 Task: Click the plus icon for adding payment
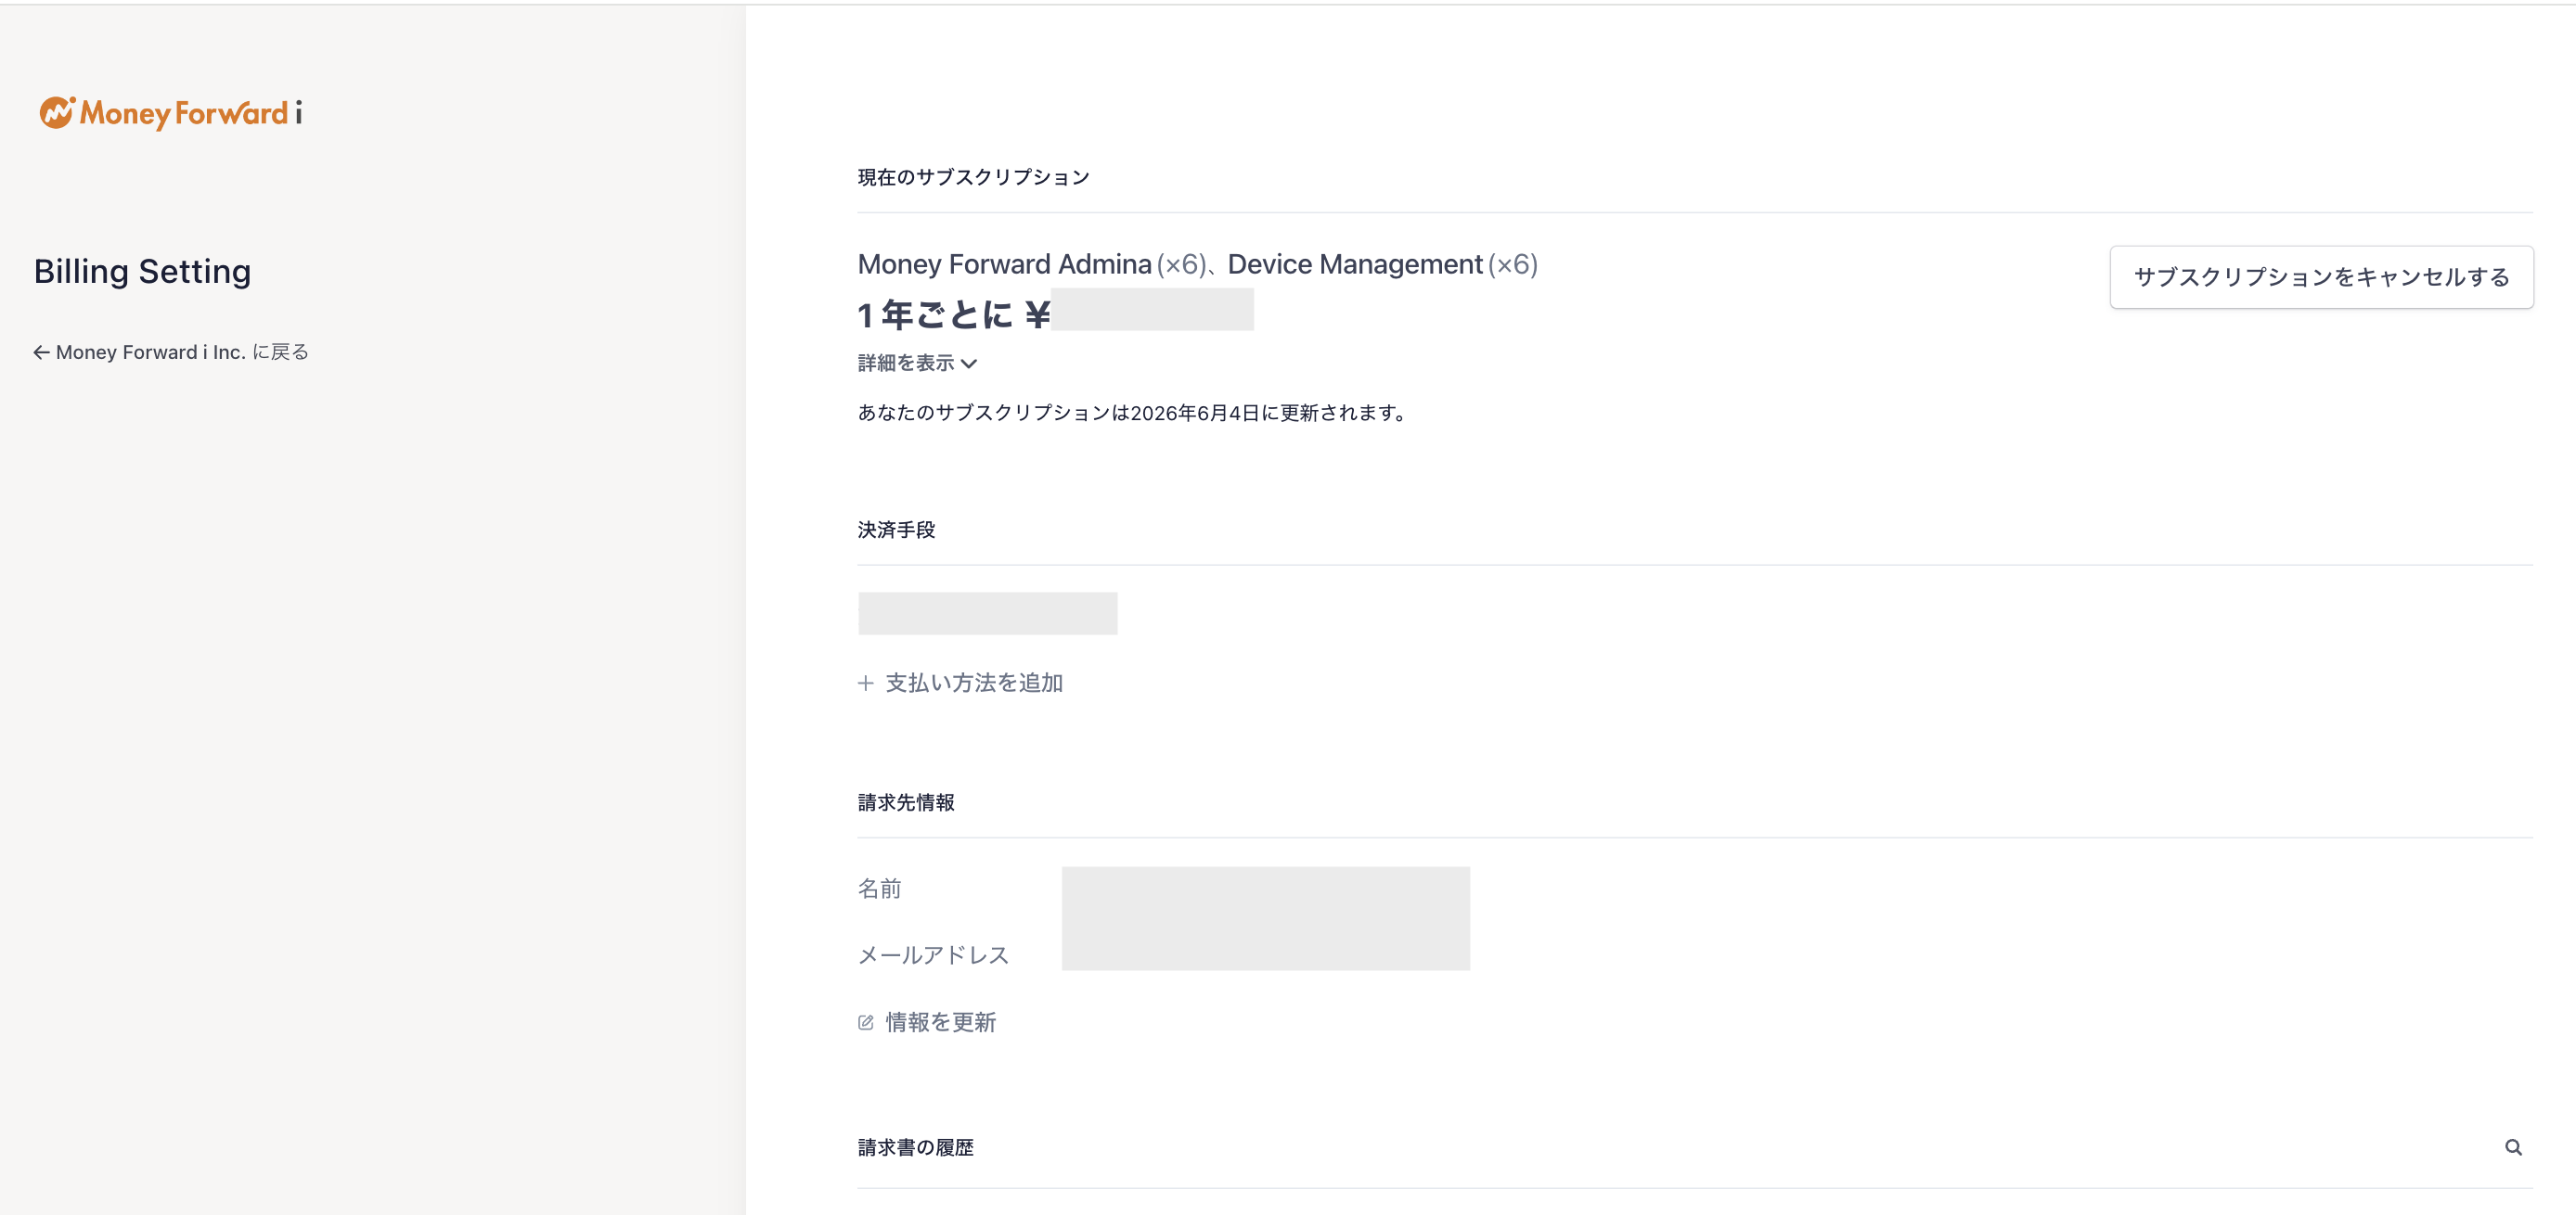point(866,683)
